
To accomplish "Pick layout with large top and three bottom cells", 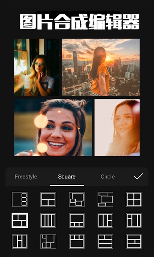I will [x=77, y=220].
